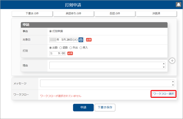Click the 打刻申請 page title

(x=73, y=5)
